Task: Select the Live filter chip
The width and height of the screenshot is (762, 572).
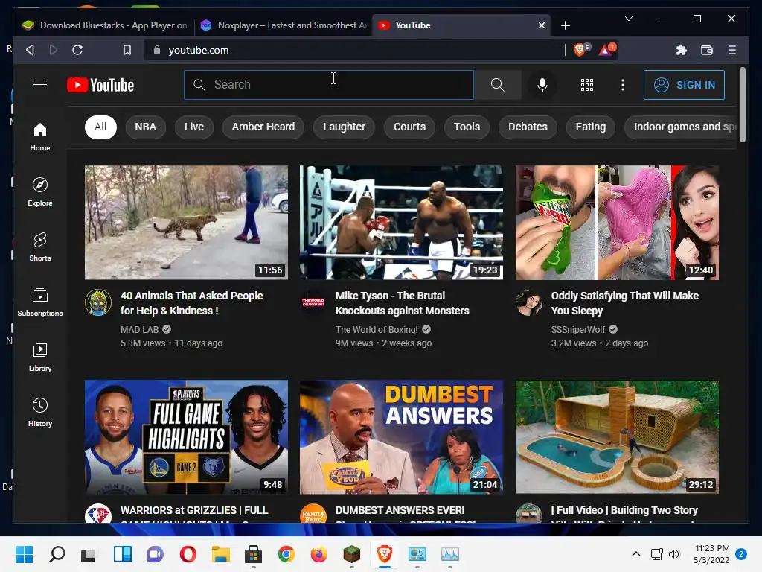Action: (x=194, y=127)
